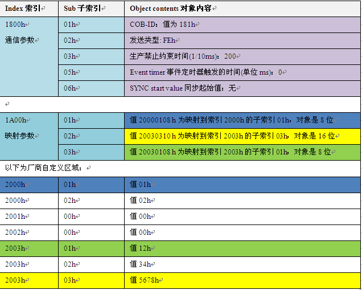
Task: Click sub-index '02h' beside 发送类型
Action: 92,40
